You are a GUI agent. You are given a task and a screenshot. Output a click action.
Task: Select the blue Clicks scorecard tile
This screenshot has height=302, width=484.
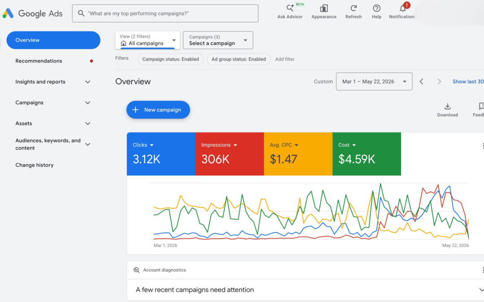[161, 154]
